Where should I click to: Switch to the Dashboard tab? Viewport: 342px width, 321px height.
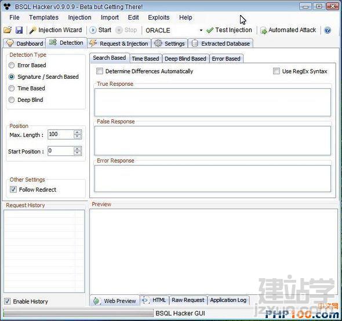24,43
